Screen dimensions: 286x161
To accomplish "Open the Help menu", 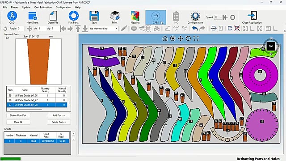I will [78, 7].
